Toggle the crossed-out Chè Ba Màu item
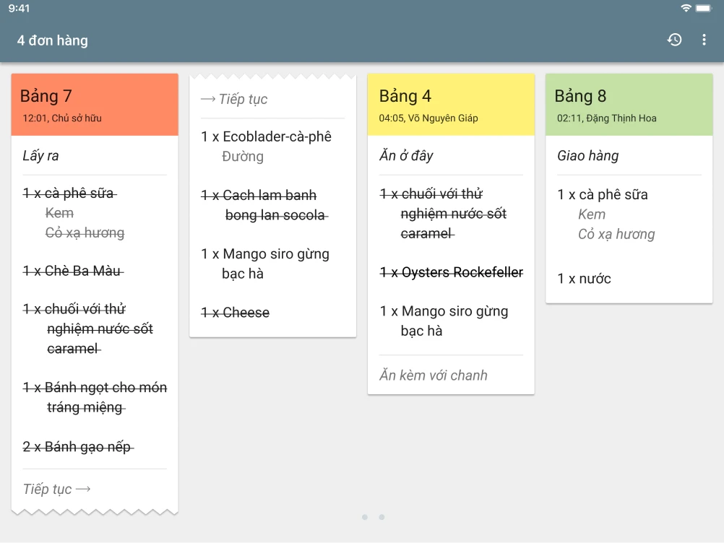724x543 pixels. coord(73,271)
